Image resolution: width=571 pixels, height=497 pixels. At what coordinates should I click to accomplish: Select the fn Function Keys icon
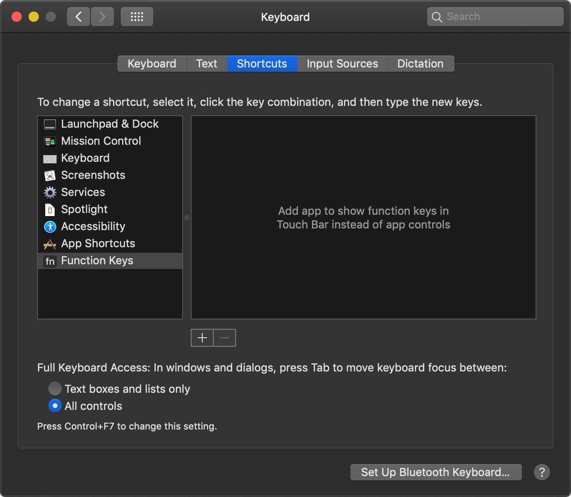pyautogui.click(x=50, y=261)
